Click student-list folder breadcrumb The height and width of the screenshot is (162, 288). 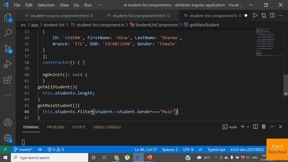pyautogui.click(x=54, y=25)
